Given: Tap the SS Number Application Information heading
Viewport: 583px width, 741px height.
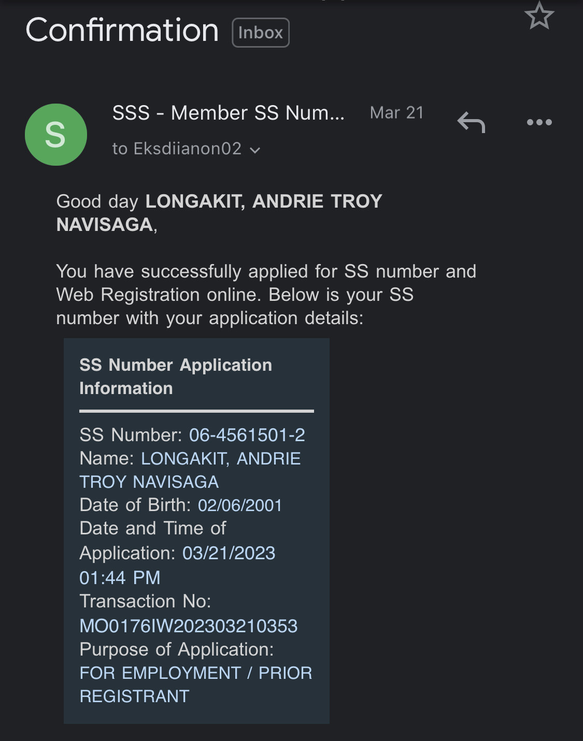Looking at the screenshot, I should [x=175, y=376].
